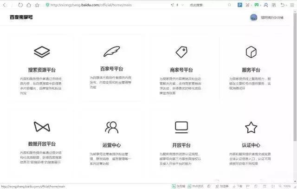Click the description text under 商家号平台
Screen dimensions: 297x189
(181, 86)
